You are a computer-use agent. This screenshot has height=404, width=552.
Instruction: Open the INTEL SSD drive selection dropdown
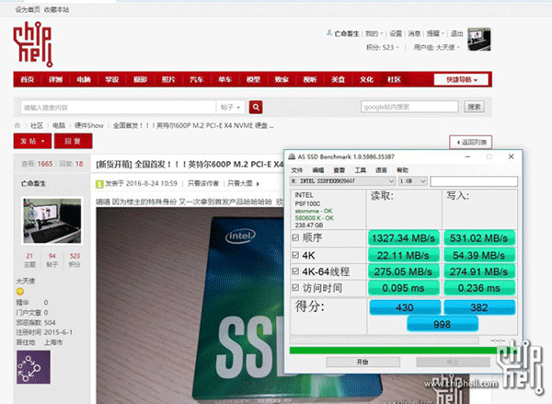[x=343, y=181]
